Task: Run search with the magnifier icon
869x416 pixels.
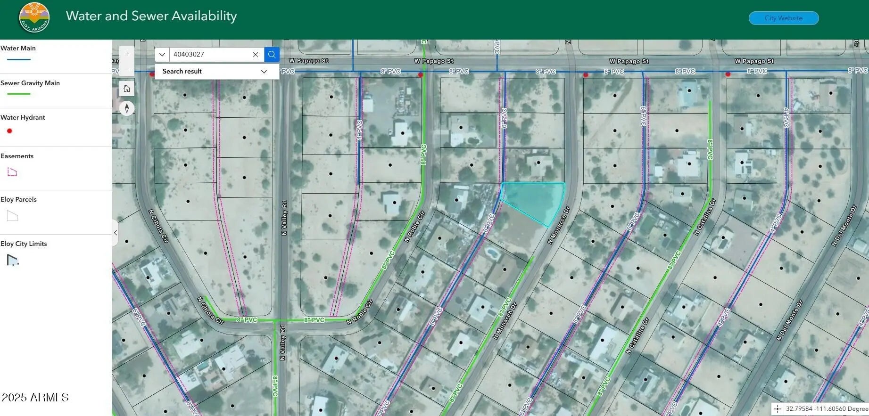Action: coord(272,55)
